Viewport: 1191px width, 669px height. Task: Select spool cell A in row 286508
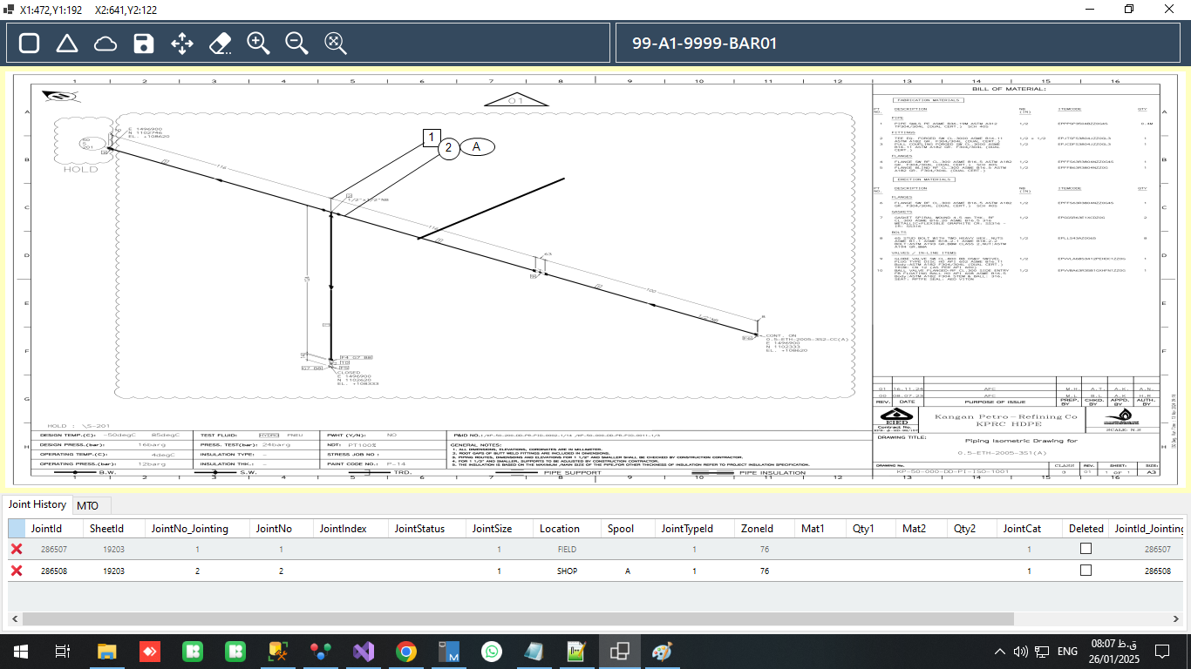point(627,571)
